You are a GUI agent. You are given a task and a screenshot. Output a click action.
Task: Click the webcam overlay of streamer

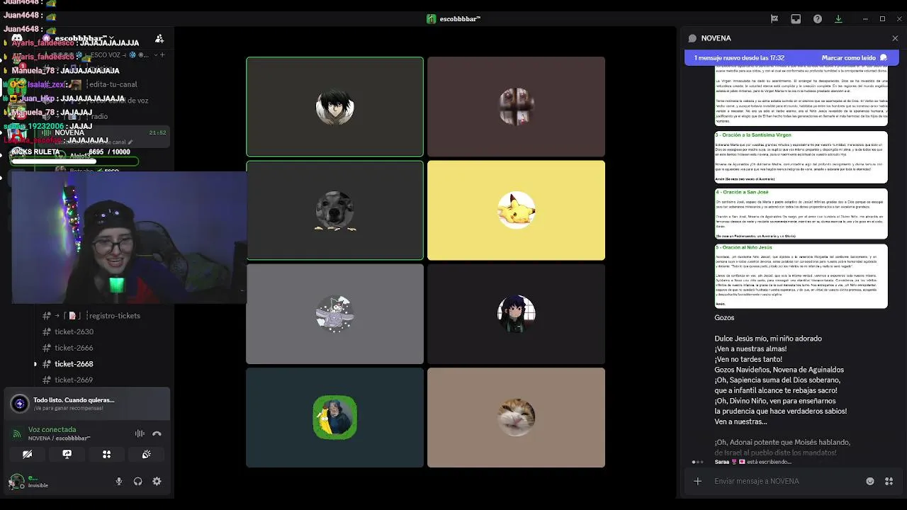point(129,237)
